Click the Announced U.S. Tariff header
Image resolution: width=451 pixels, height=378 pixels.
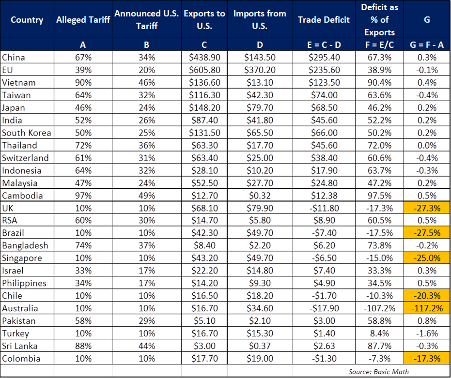coord(147,20)
